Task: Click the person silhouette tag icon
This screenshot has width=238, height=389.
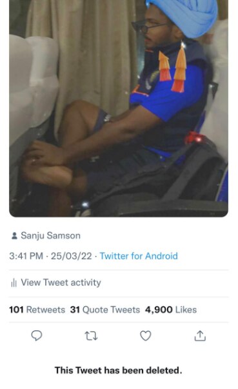Action: tap(14, 235)
